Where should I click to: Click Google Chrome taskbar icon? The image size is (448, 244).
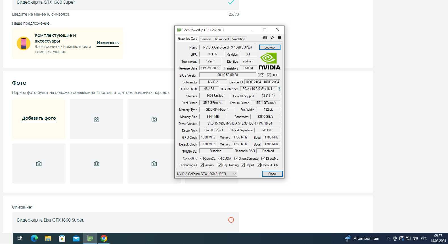(x=104, y=238)
